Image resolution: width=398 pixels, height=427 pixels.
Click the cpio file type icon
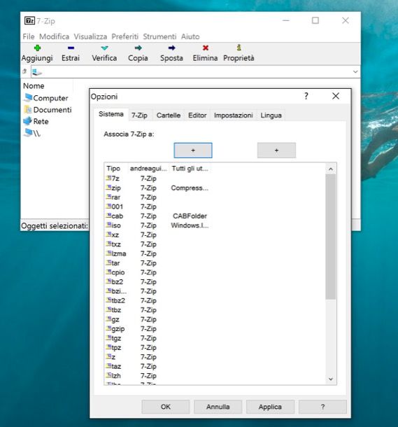(108, 272)
